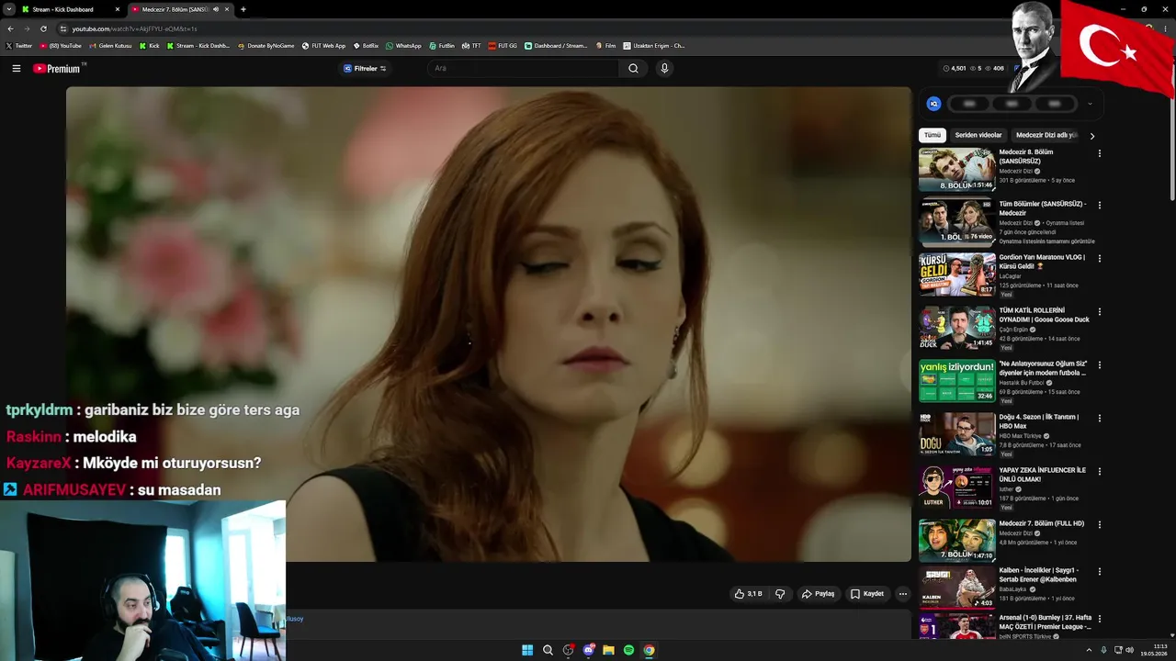The height and width of the screenshot is (661, 1176).
Task: Open Spotify from the taskbar
Action: coord(628,650)
